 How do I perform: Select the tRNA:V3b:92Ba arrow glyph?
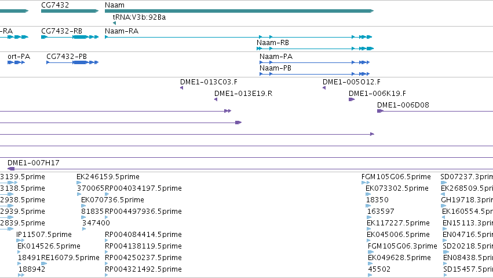click(x=114, y=23)
